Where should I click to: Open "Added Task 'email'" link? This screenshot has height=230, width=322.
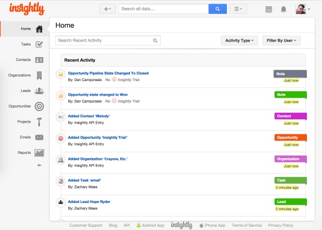(x=84, y=180)
